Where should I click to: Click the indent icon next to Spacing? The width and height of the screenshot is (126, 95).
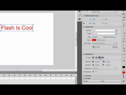(x=93, y=62)
